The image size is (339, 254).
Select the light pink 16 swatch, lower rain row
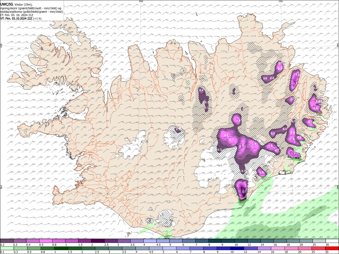(x=278, y=248)
